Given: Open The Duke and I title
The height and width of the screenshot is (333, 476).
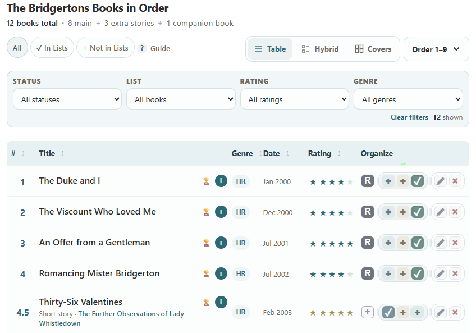Looking at the screenshot, I should coord(70,181).
